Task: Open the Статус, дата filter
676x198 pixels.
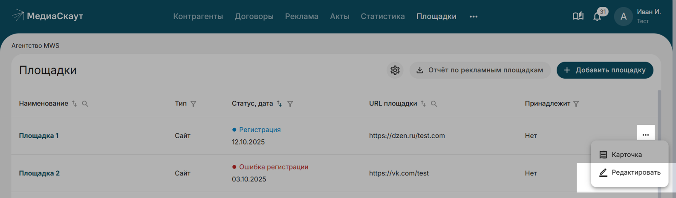Action: [x=290, y=104]
